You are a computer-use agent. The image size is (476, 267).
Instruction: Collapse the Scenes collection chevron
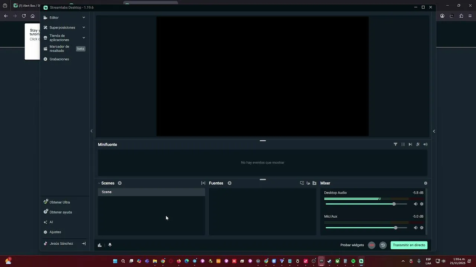click(99, 183)
